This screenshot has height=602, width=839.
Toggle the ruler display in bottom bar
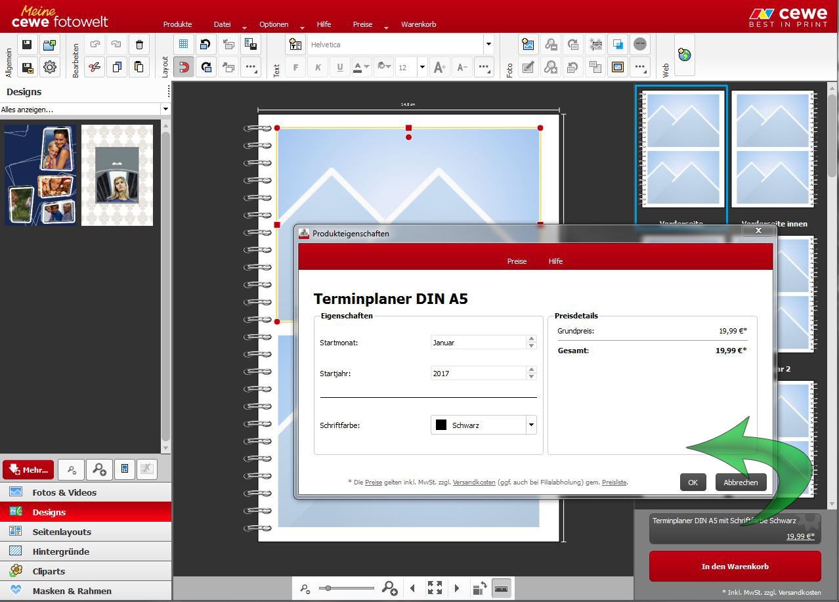click(x=502, y=588)
